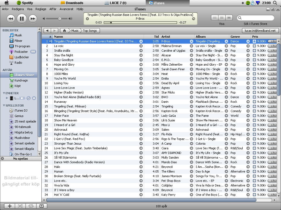281x210 pixels.
Task: Skip to the next track
Action: 33,19
